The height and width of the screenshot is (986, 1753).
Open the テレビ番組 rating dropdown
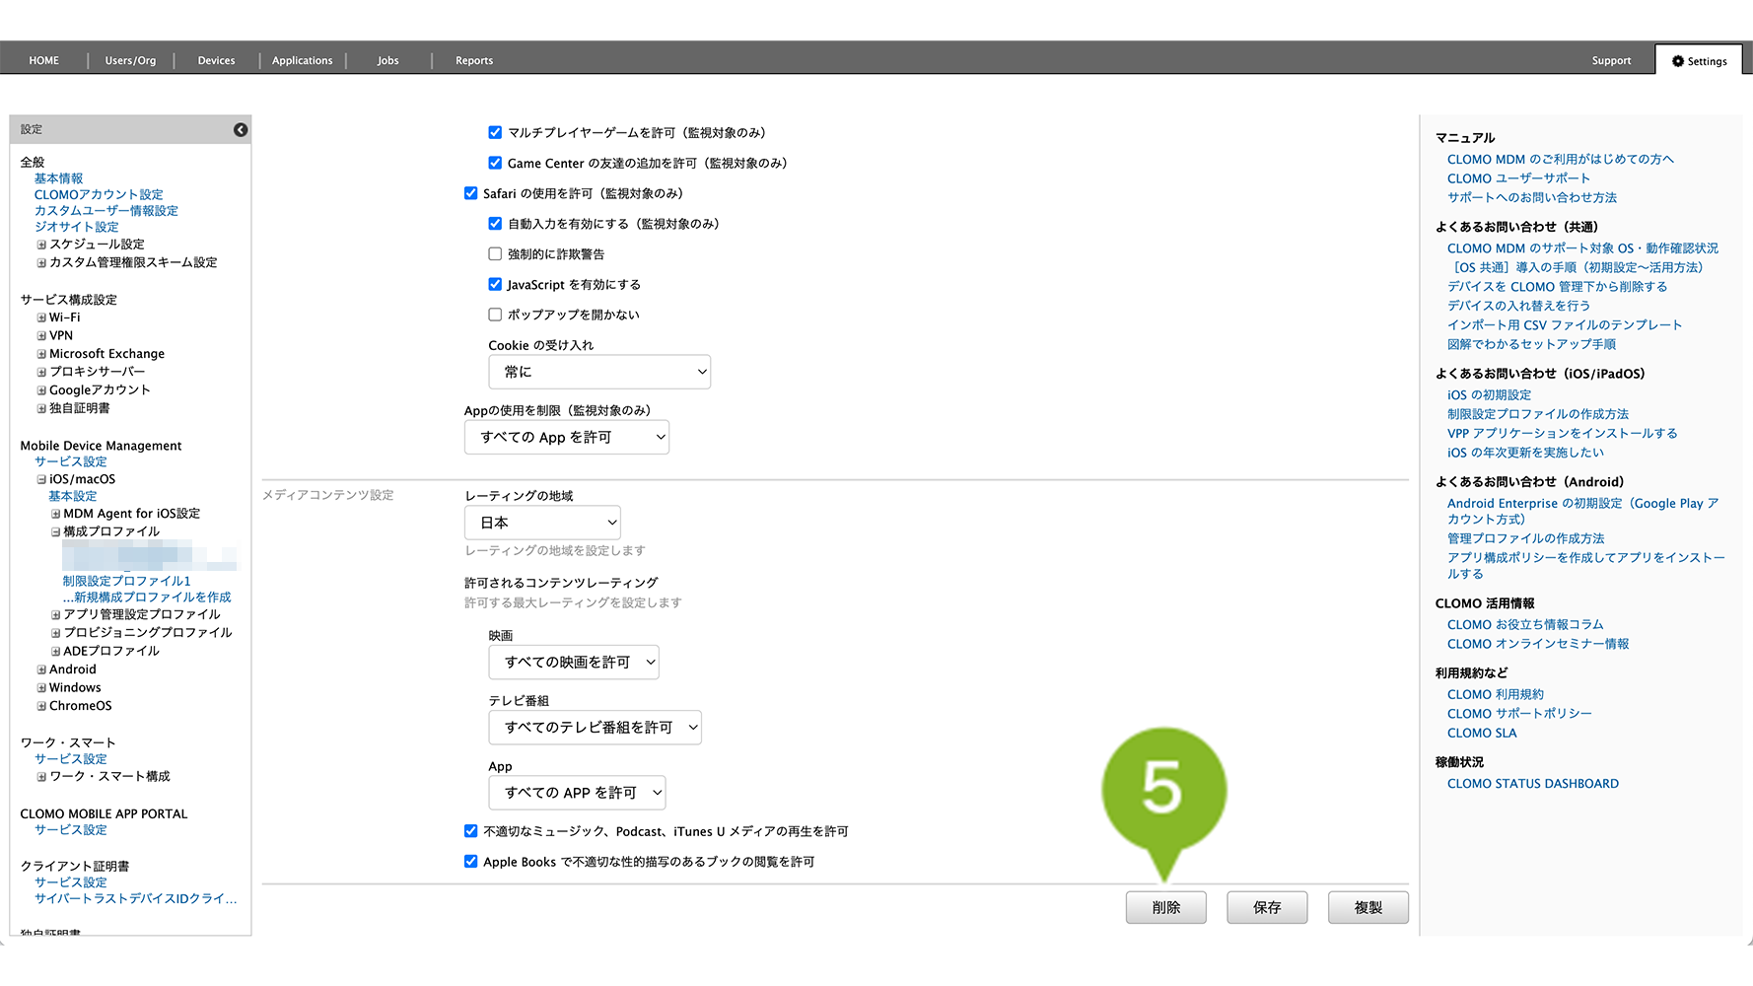pyautogui.click(x=595, y=728)
